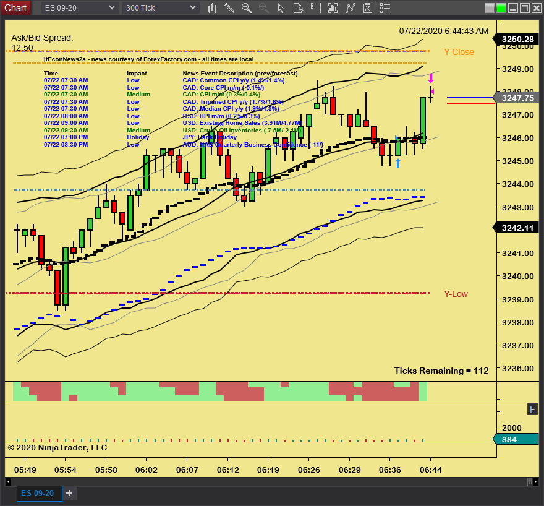Screen dimensions: 544x506
Task: Open the Data Series settings icon
Action: pyautogui.click(x=333, y=8)
